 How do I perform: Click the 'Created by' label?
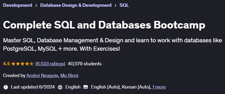coord(14,75)
